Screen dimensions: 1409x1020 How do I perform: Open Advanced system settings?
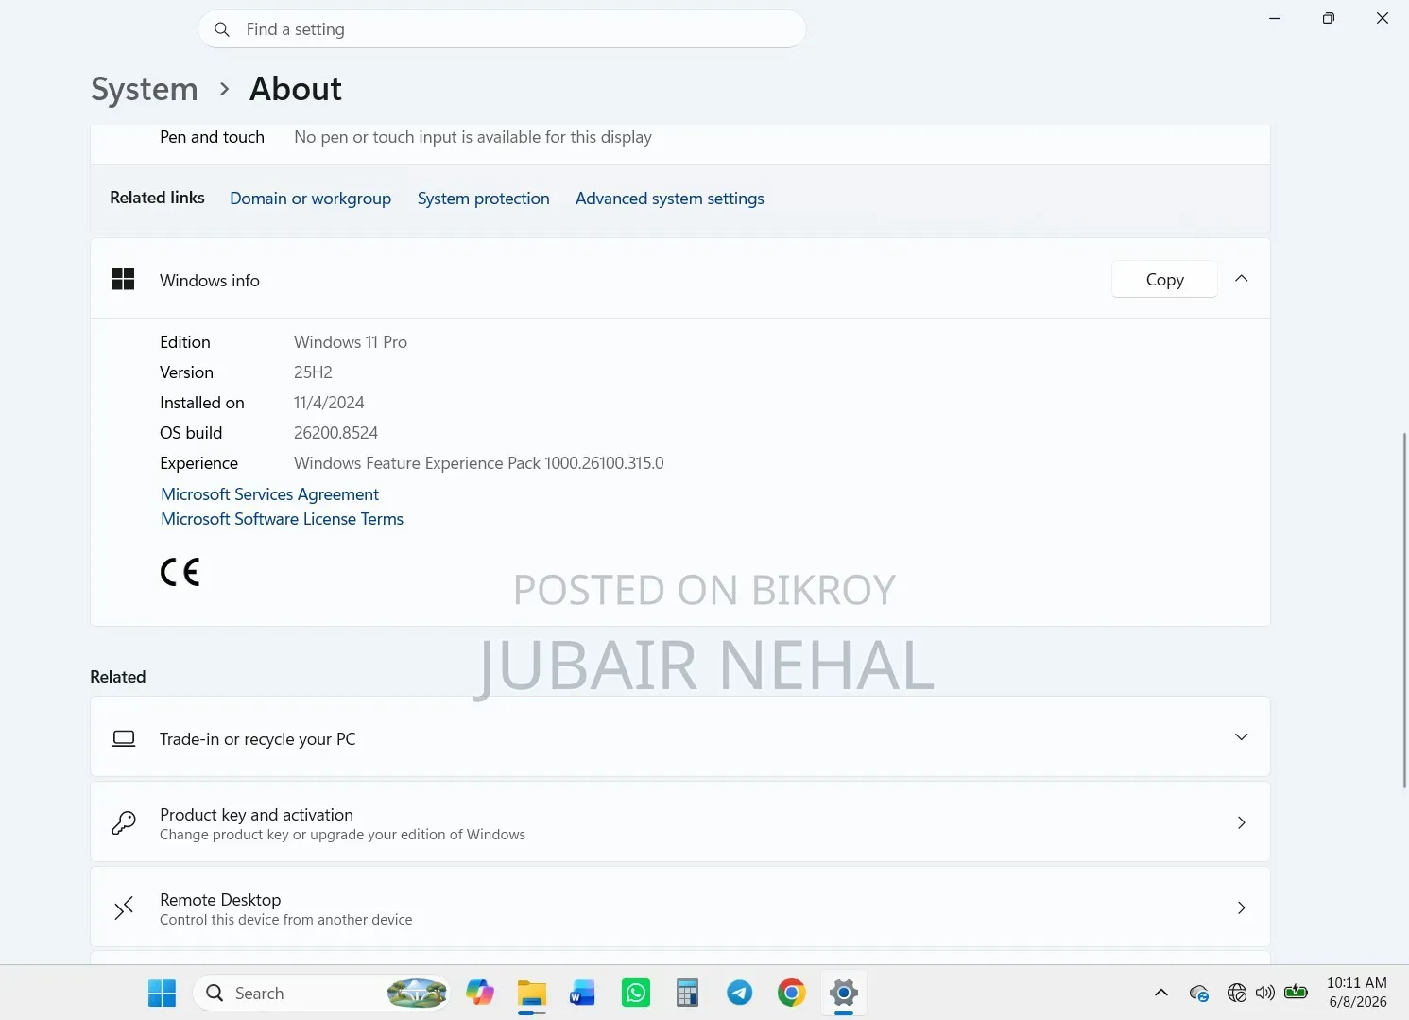pos(669,199)
